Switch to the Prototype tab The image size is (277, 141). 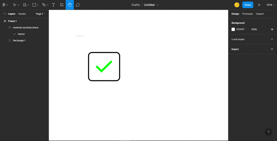point(247,14)
